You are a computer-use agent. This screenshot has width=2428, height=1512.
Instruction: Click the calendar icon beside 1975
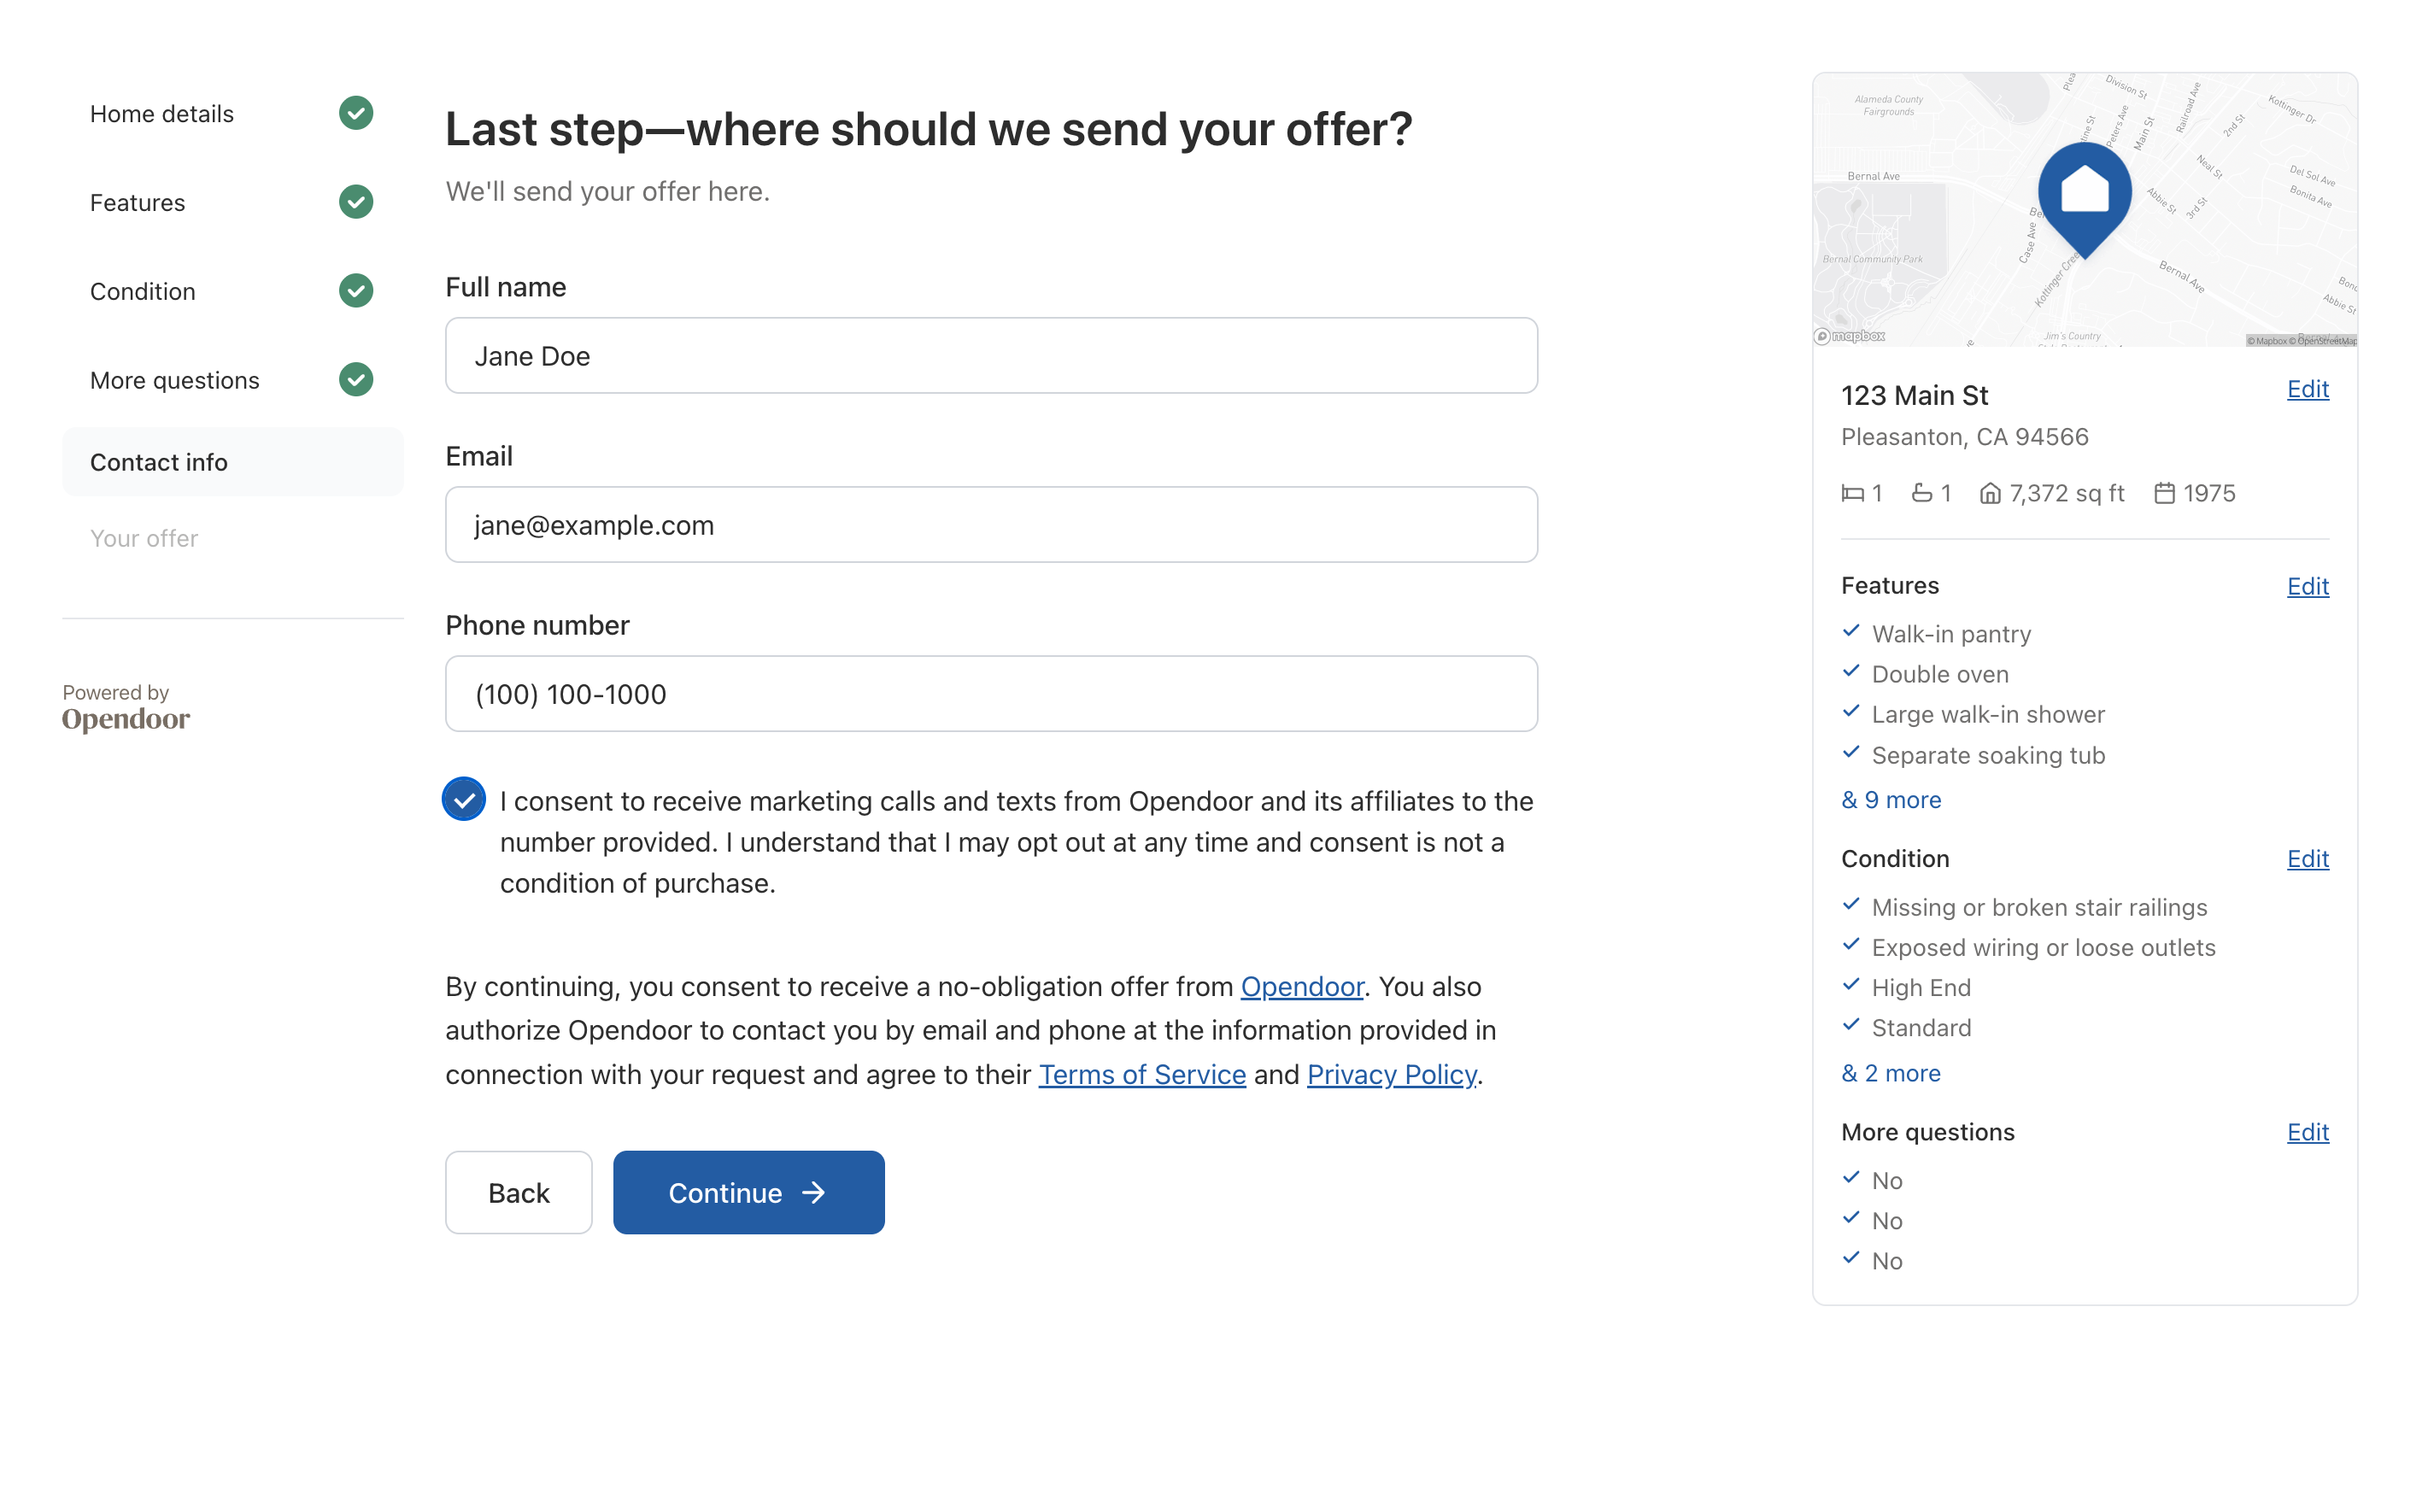pyautogui.click(x=2164, y=492)
